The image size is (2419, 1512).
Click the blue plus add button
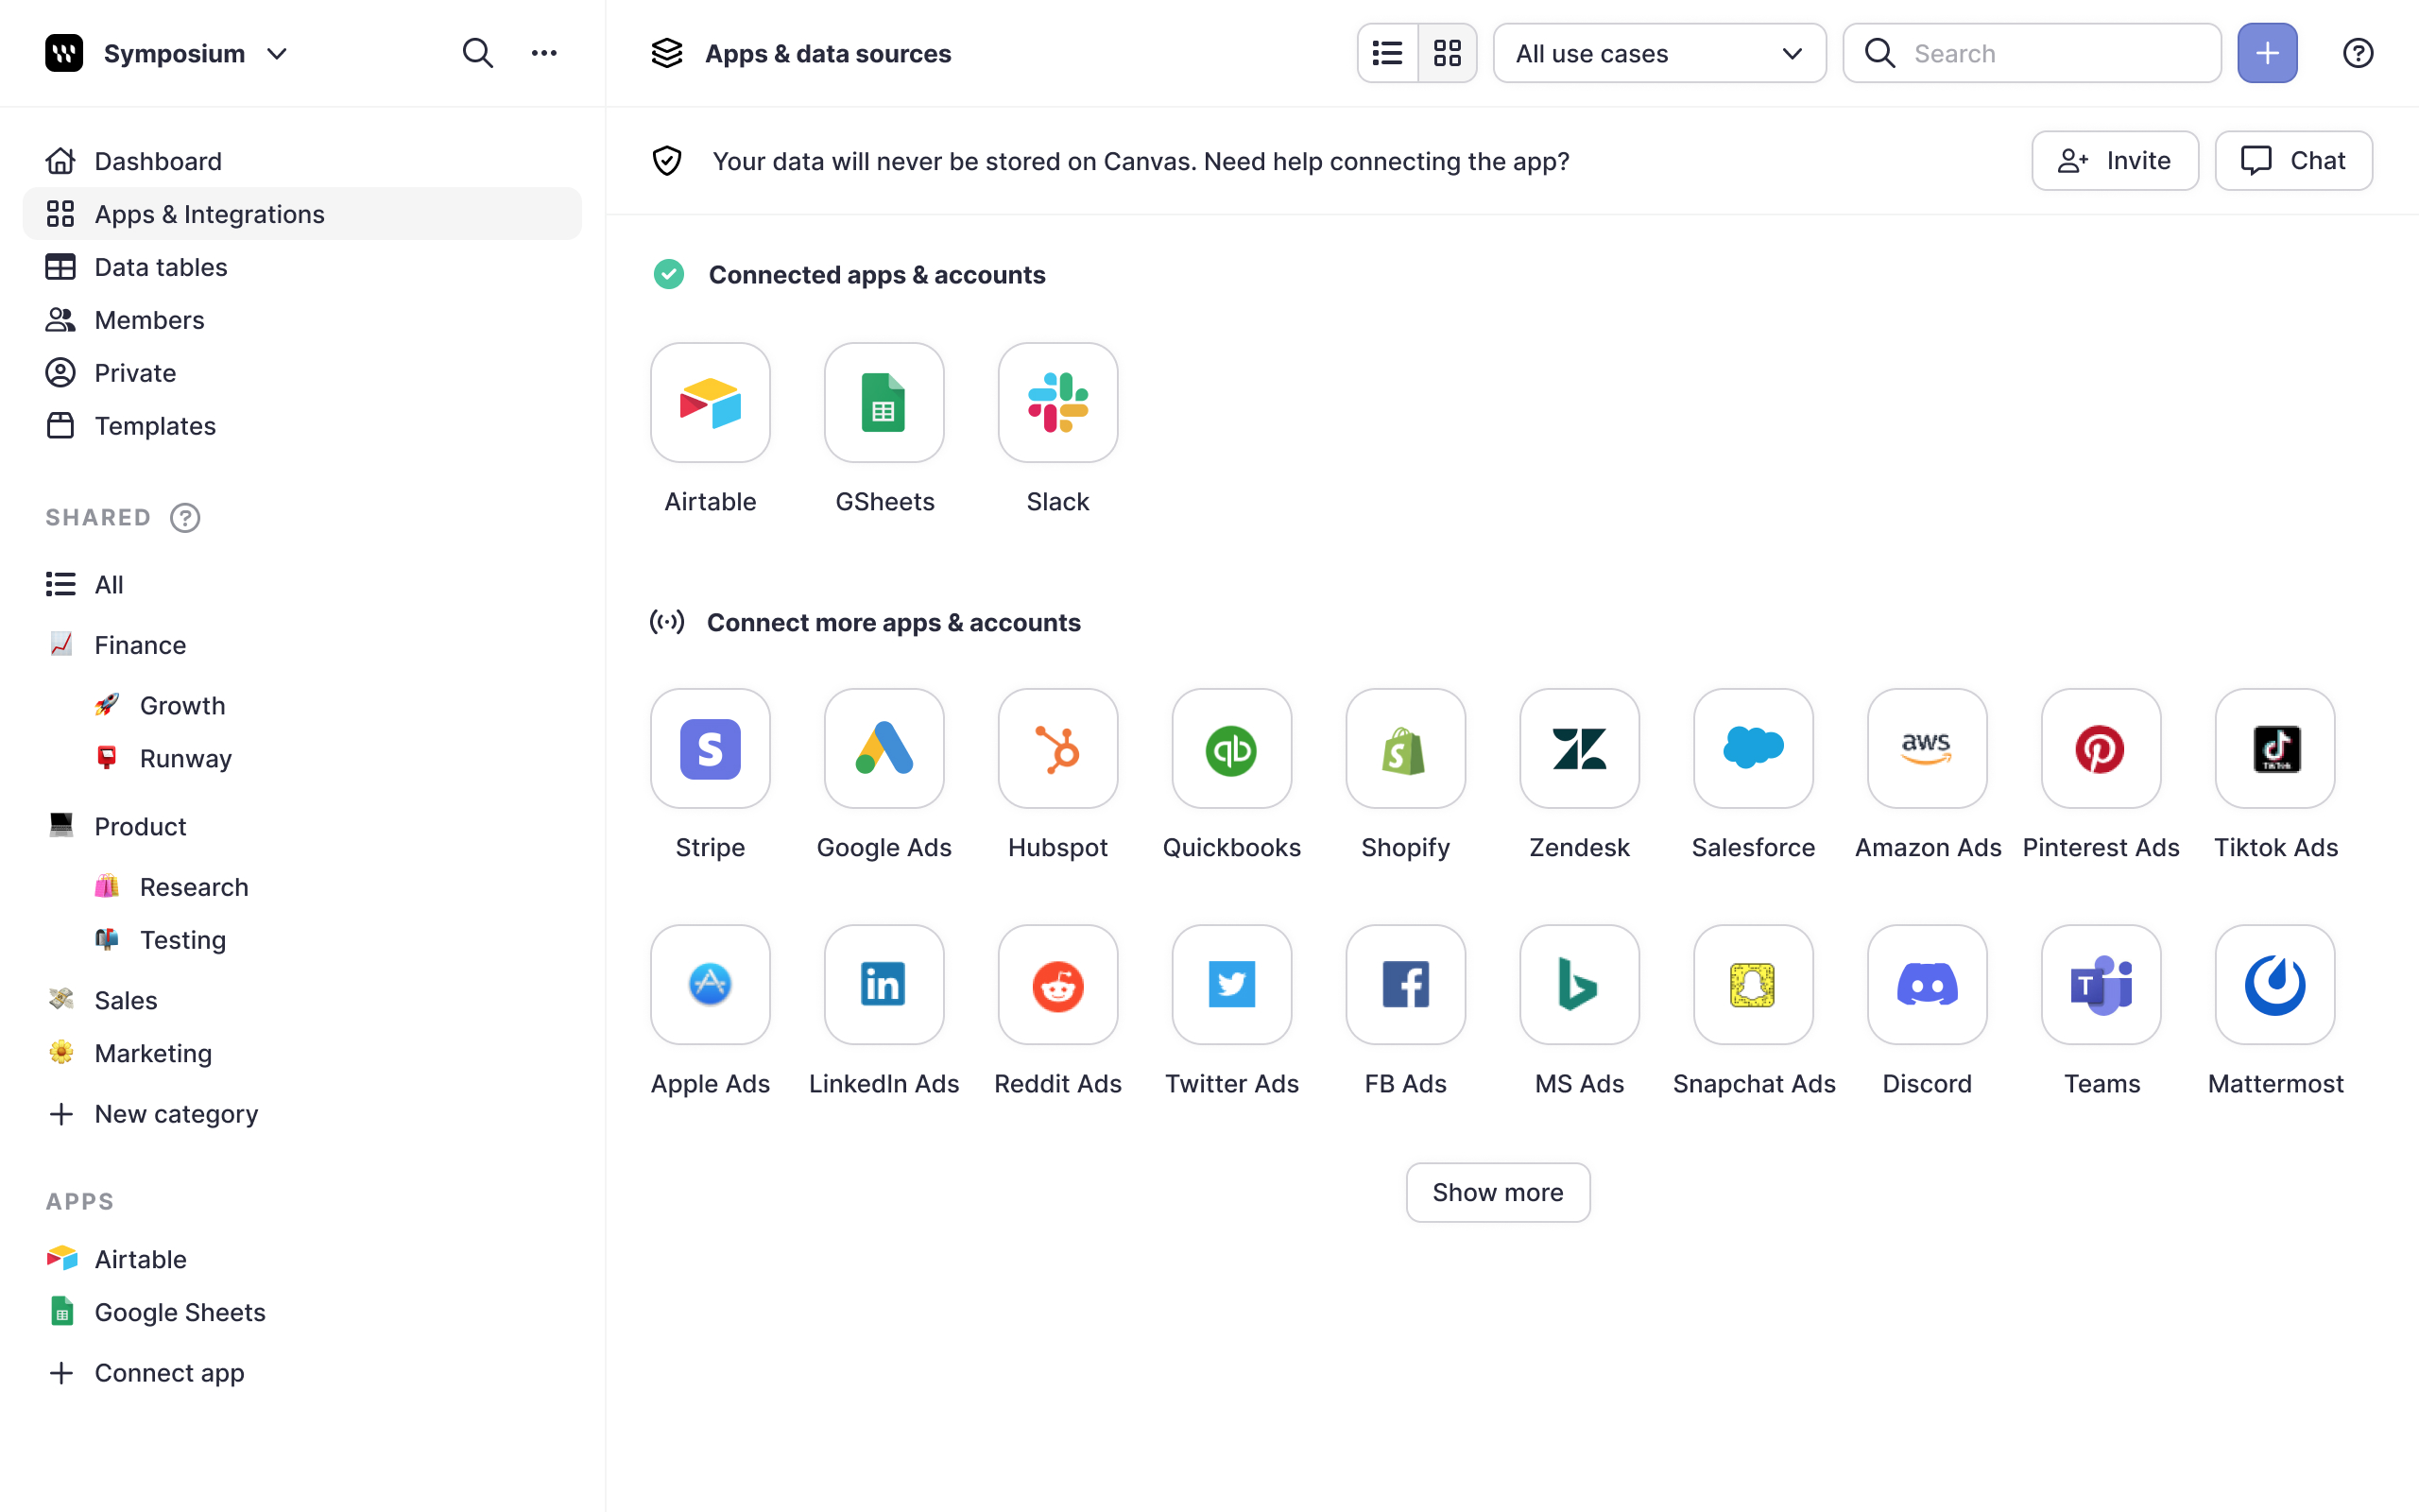point(2267,53)
